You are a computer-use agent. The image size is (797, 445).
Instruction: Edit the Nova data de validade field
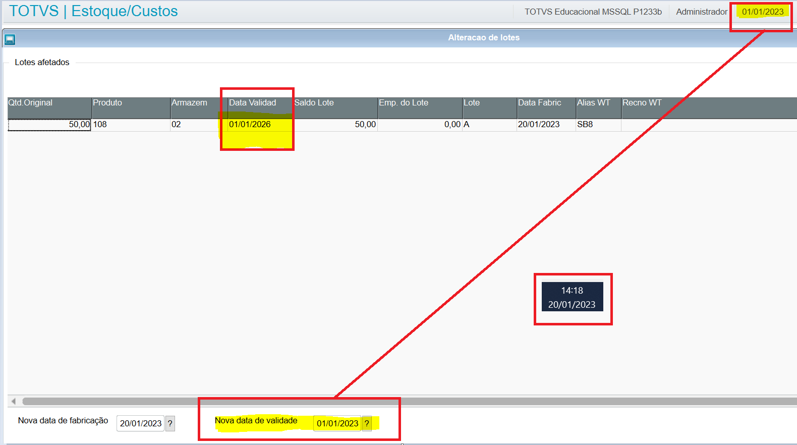point(337,423)
